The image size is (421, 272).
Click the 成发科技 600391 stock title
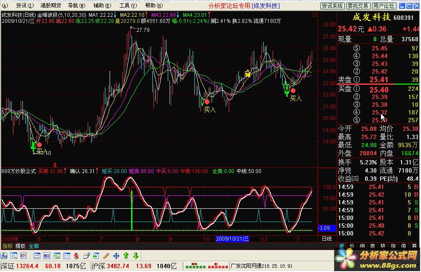point(383,18)
